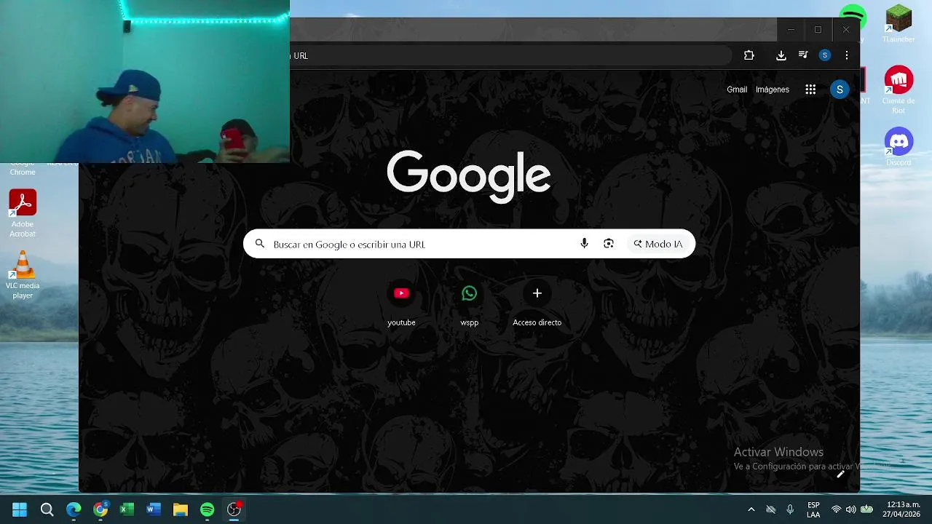This screenshot has width=932, height=524.
Task: Open ESP LAA keyboard language switcher
Action: [x=813, y=509]
